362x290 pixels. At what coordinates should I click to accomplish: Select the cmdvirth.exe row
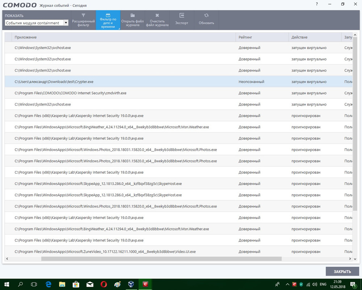(179, 93)
